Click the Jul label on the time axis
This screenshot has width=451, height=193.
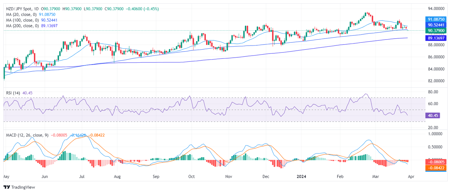pos(82,177)
